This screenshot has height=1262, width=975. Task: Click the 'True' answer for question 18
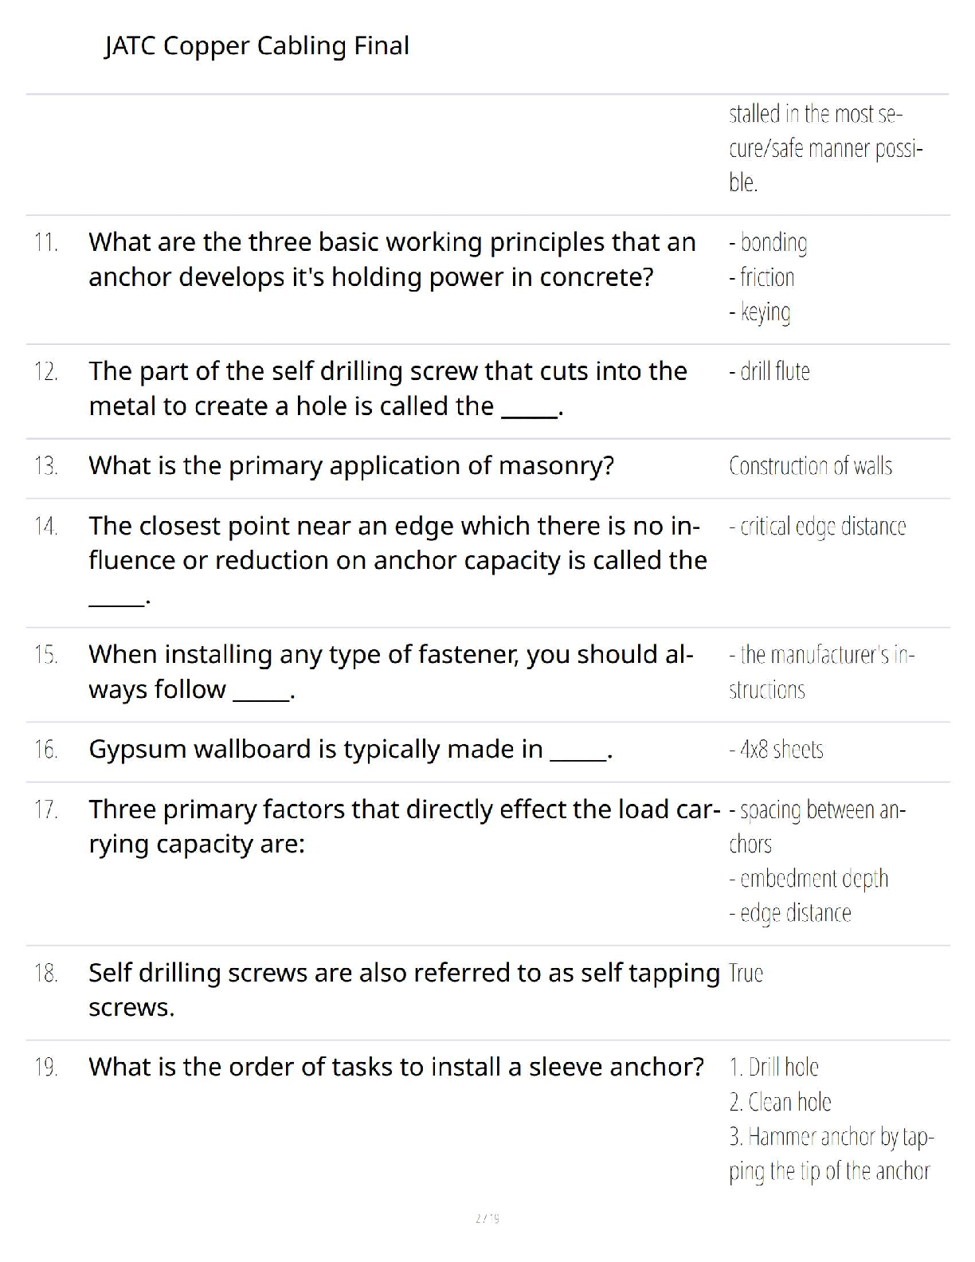pos(746,974)
